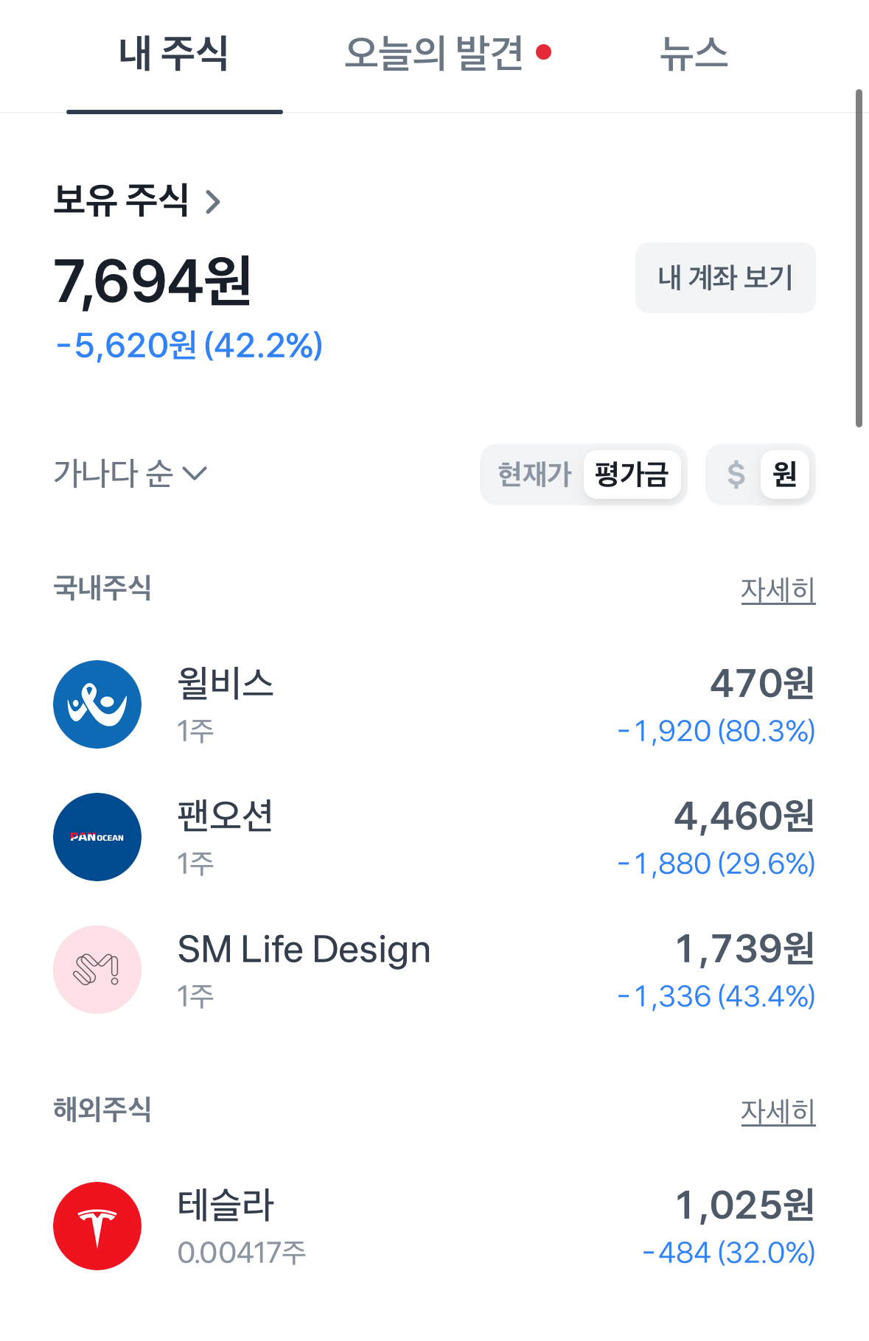Click the vertical scrollbar on the right

(x=859, y=258)
